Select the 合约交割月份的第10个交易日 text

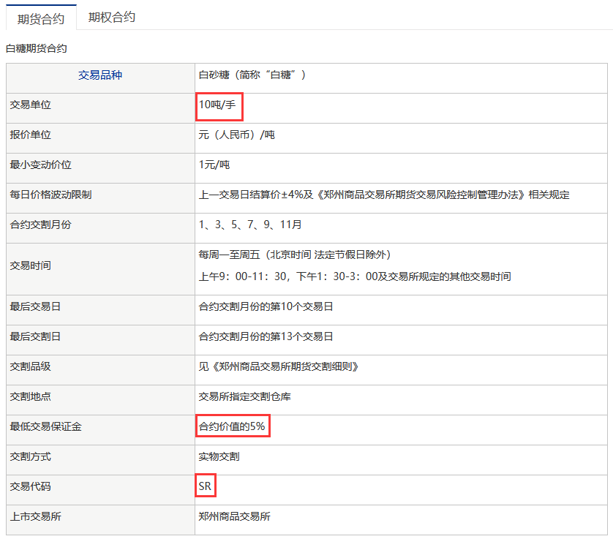point(266,306)
